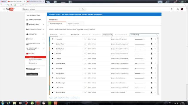Download The Messenger track
This screenshot has height=105, width=188.
point(152,83)
